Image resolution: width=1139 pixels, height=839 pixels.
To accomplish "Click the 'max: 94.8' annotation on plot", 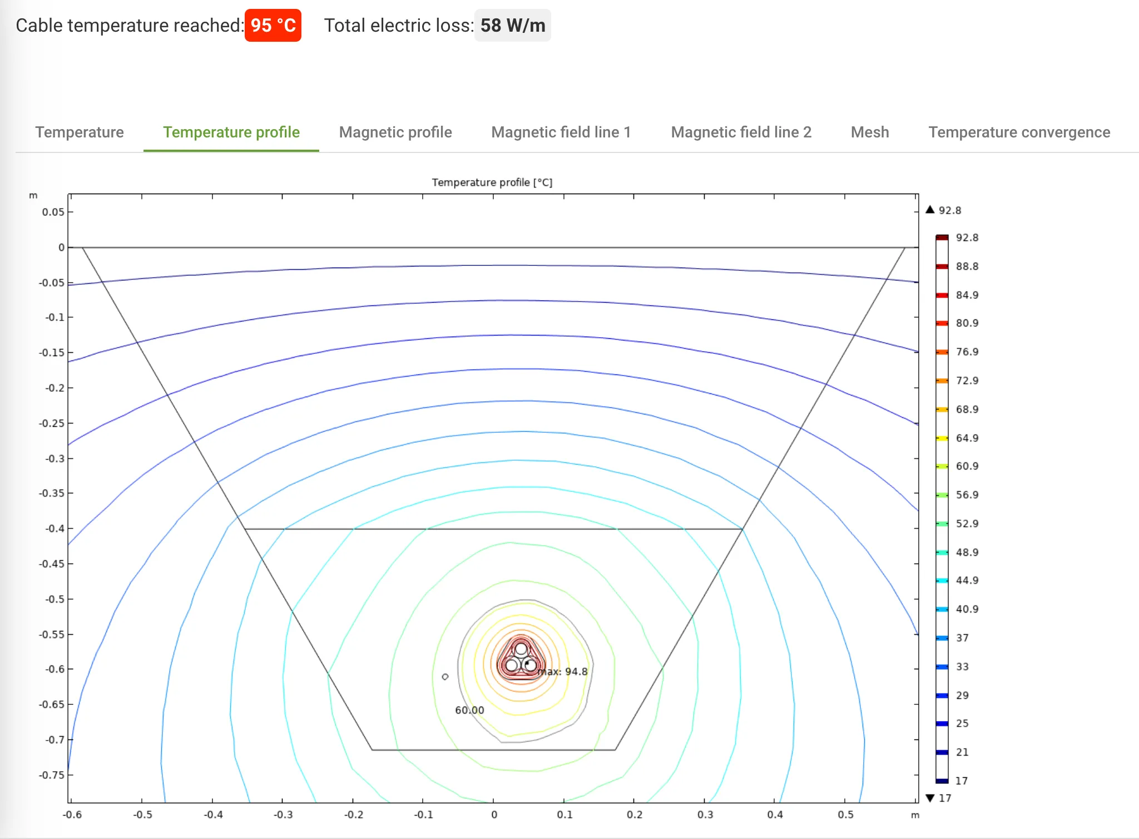I will point(563,672).
